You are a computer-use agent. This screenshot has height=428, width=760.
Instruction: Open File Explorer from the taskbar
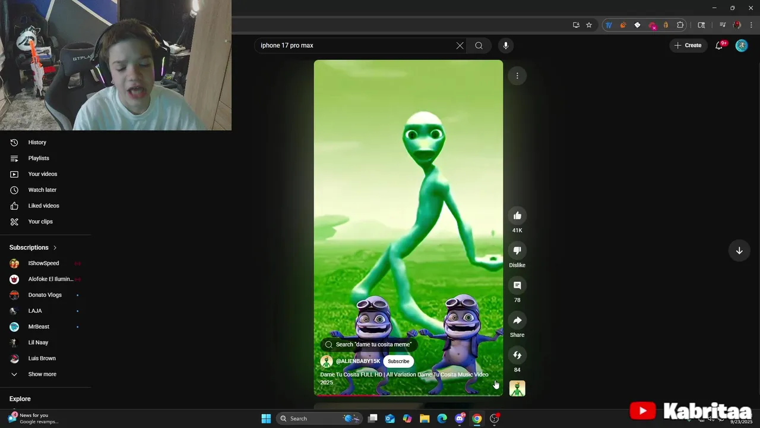pos(425,418)
